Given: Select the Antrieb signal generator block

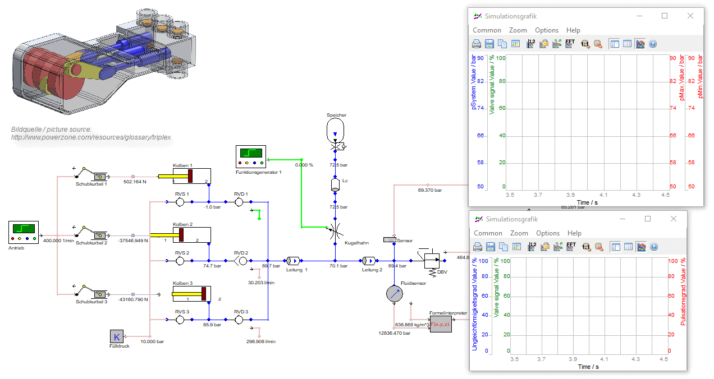Looking at the screenshot, I should coord(23,232).
